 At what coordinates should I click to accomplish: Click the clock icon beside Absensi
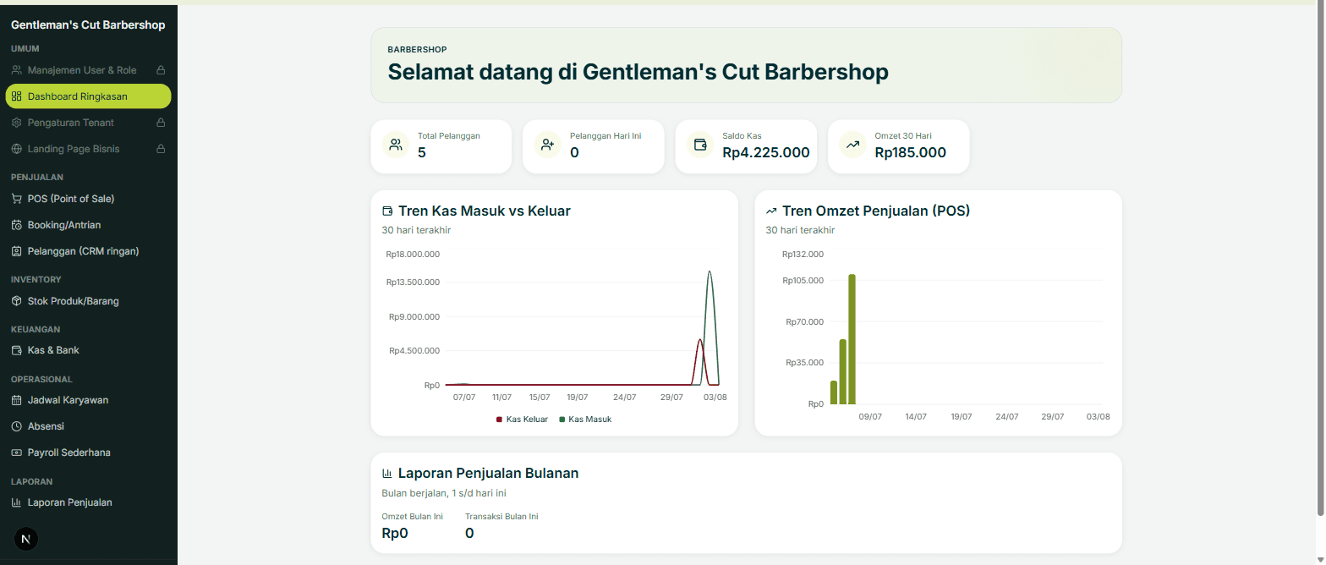(17, 426)
